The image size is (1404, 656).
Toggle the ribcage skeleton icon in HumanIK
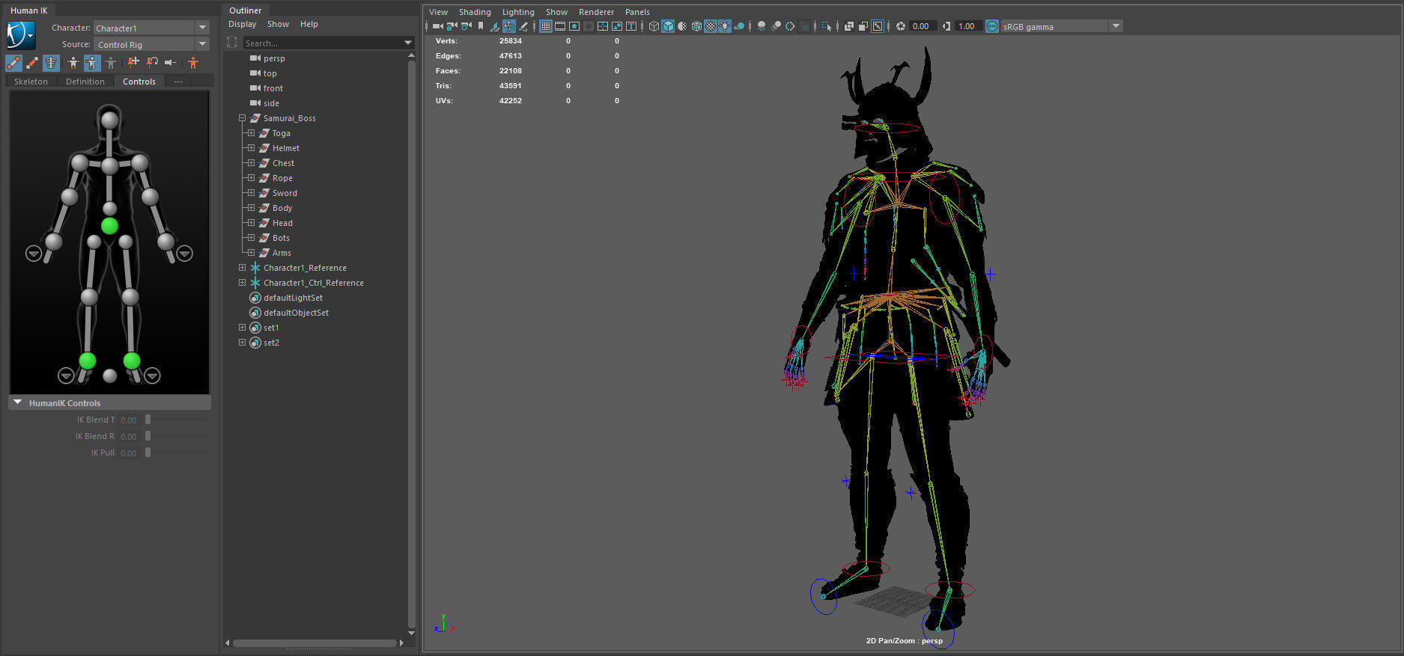coord(51,63)
